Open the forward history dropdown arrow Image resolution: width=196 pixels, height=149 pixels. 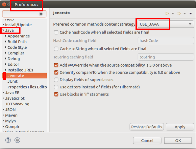(x=185, y=13)
